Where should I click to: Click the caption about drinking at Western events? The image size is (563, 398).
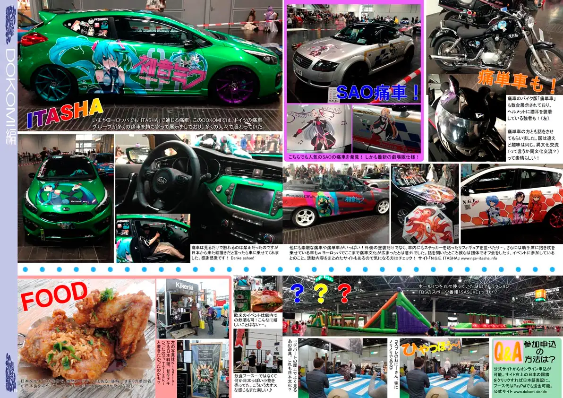pyautogui.click(x=256, y=320)
